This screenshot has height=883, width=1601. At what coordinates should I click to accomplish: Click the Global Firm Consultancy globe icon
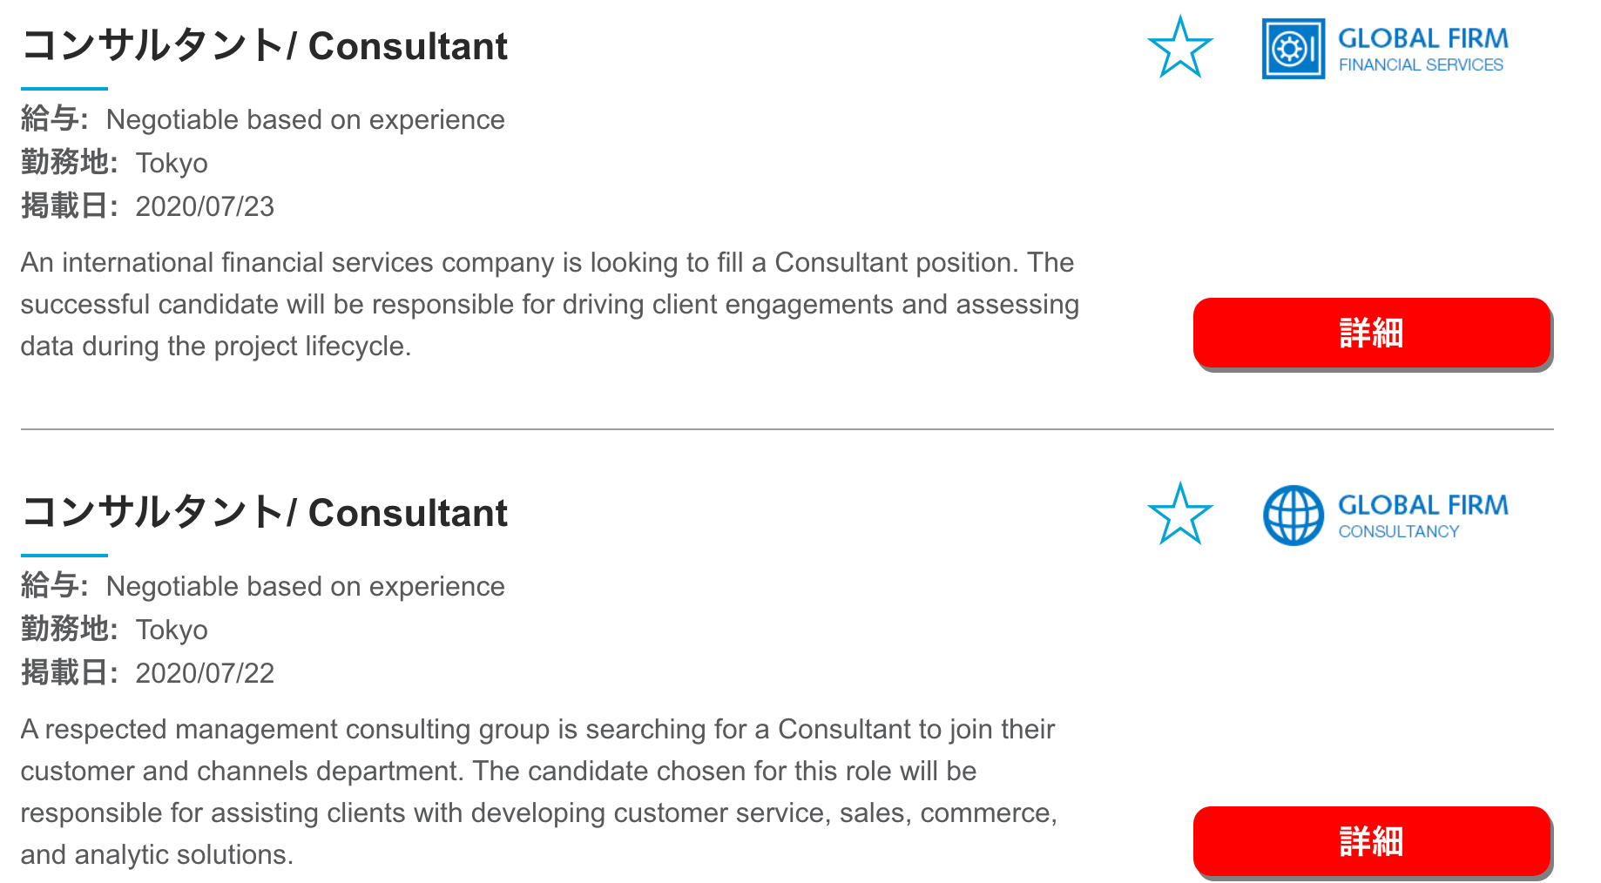click(1294, 515)
